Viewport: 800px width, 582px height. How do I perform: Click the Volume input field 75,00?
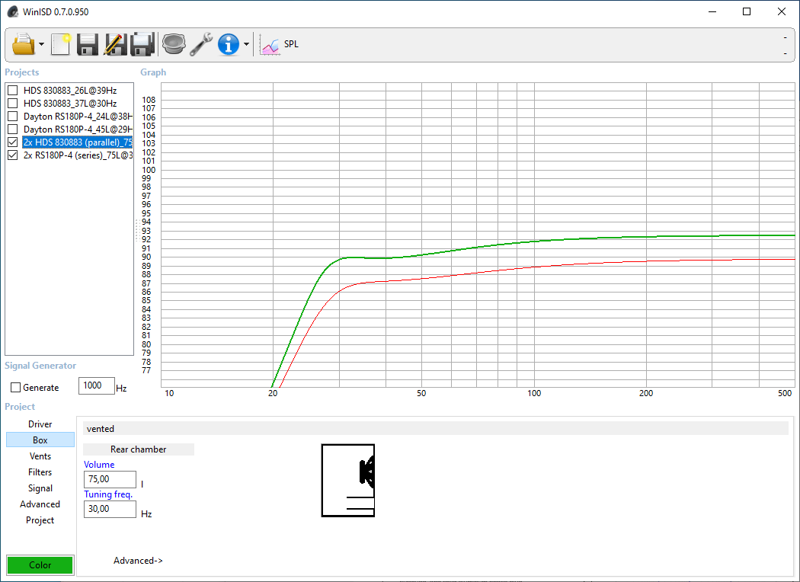[x=110, y=479]
